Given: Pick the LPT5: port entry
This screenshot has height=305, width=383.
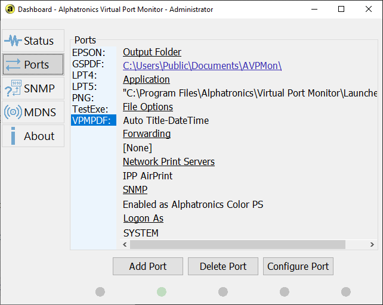Looking at the screenshot, I should click(84, 86).
